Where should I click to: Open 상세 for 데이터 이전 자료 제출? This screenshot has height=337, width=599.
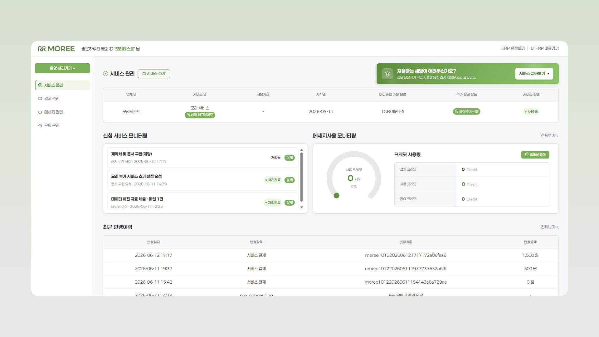[x=290, y=203]
